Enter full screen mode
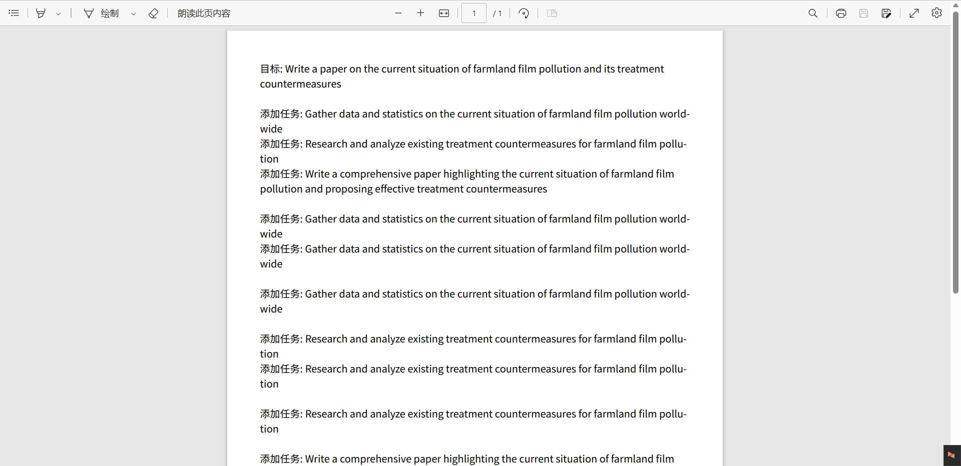 click(x=914, y=13)
